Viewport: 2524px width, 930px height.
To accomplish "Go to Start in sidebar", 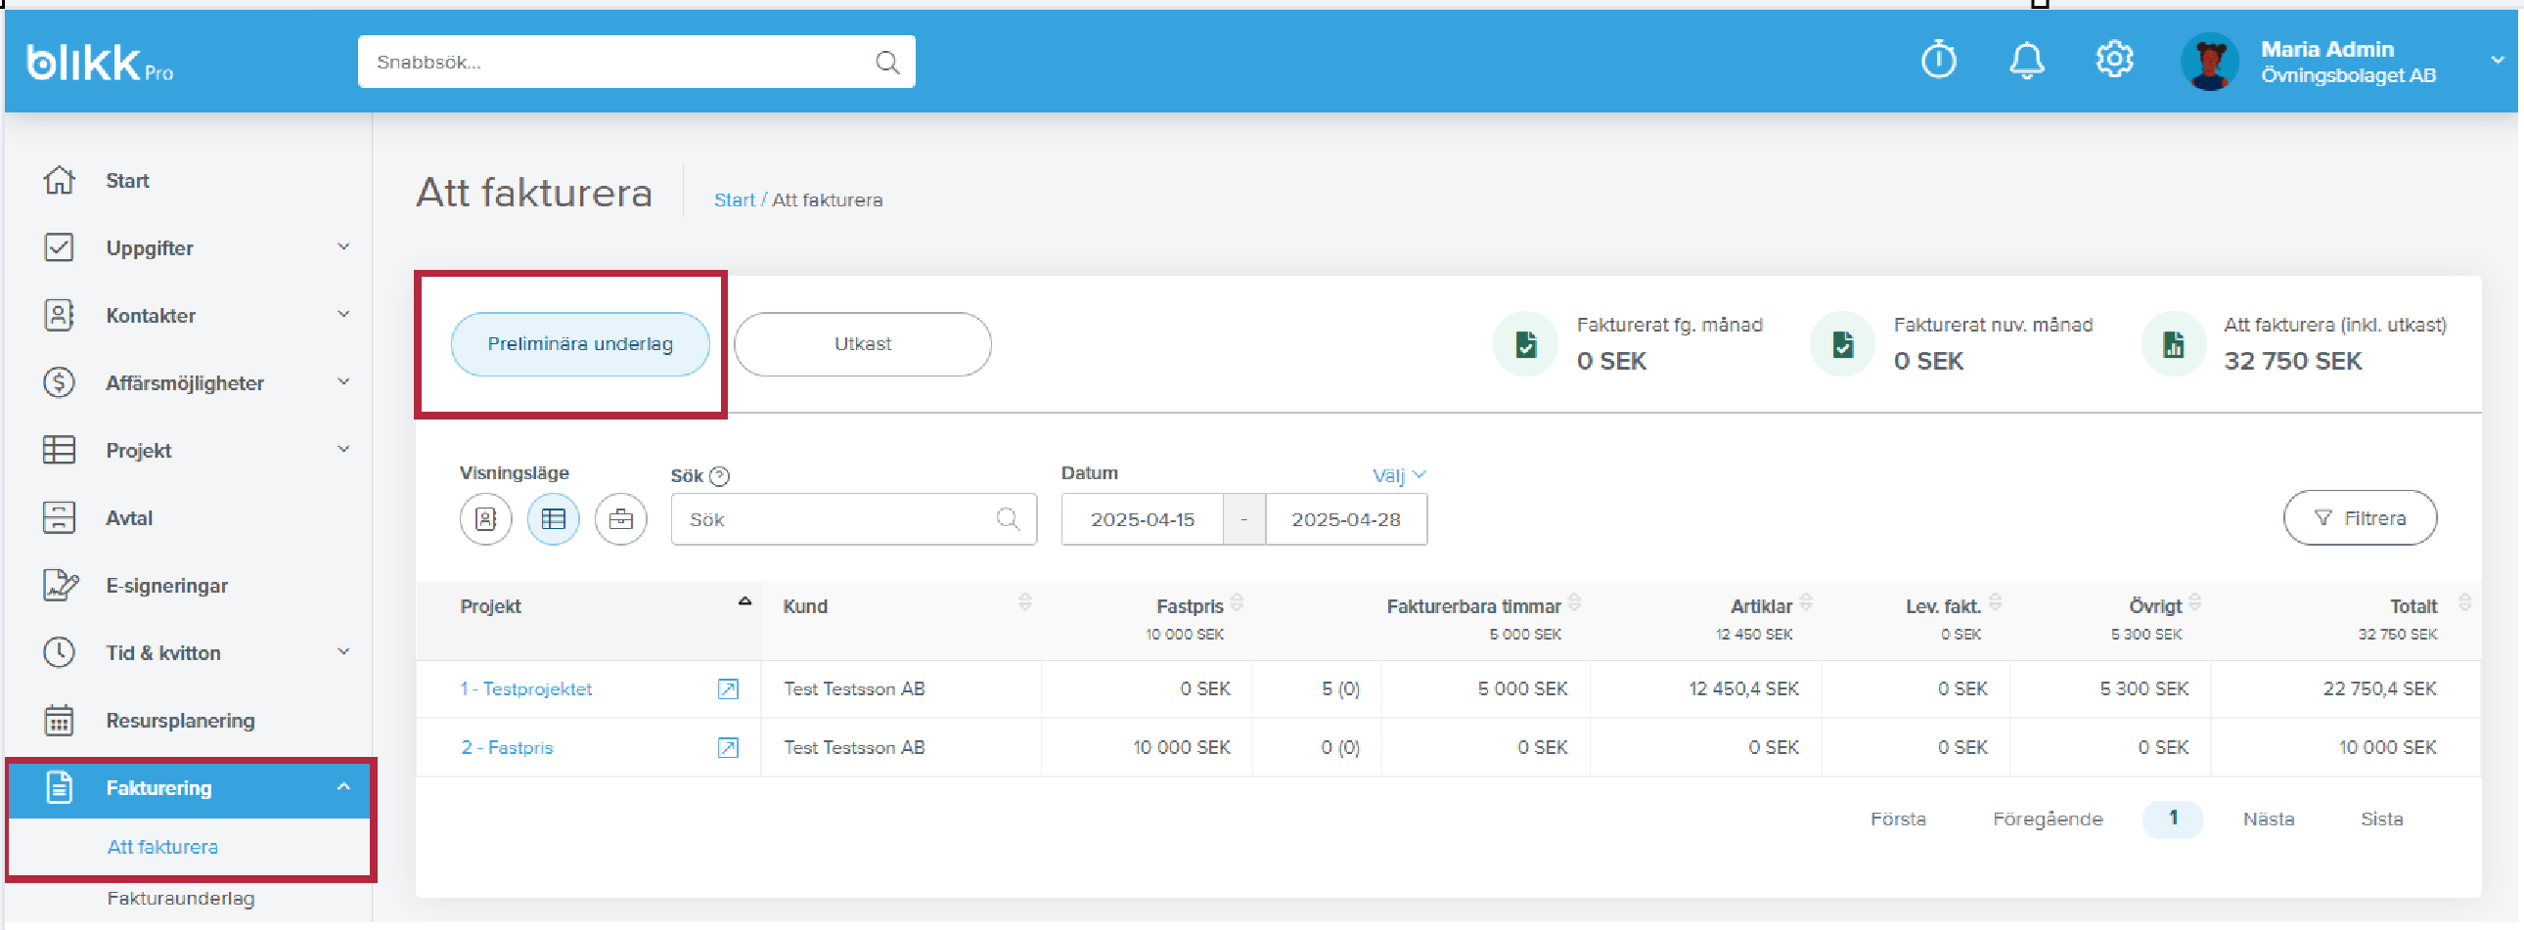I will coord(127,180).
